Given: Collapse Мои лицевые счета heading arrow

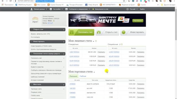Looking at the screenshot, I should tap(93, 41).
